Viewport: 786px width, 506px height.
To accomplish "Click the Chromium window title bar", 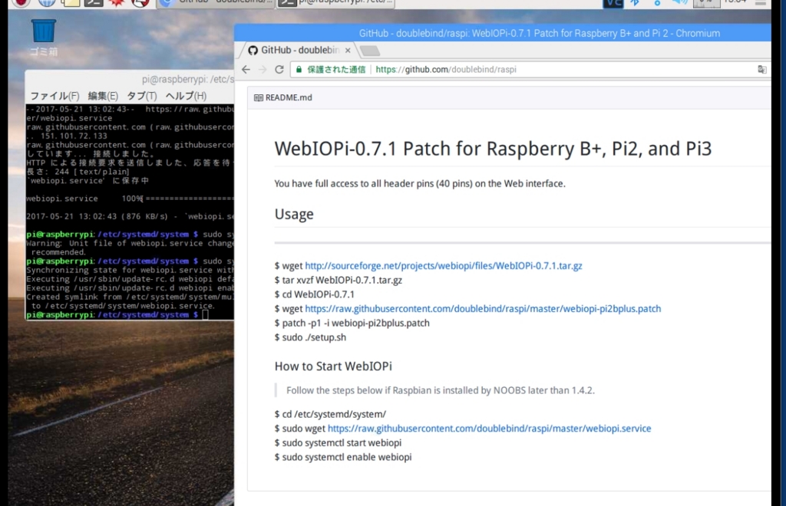I will click(x=503, y=33).
